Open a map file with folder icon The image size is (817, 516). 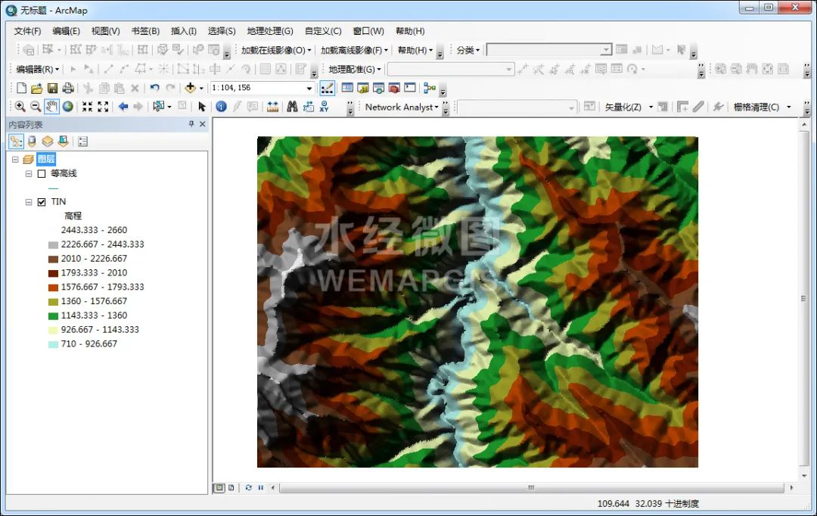[x=36, y=88]
